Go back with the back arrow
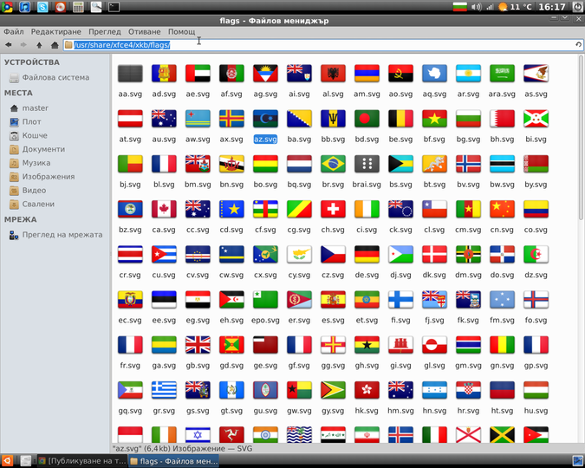This screenshot has width=585, height=468. [8, 45]
